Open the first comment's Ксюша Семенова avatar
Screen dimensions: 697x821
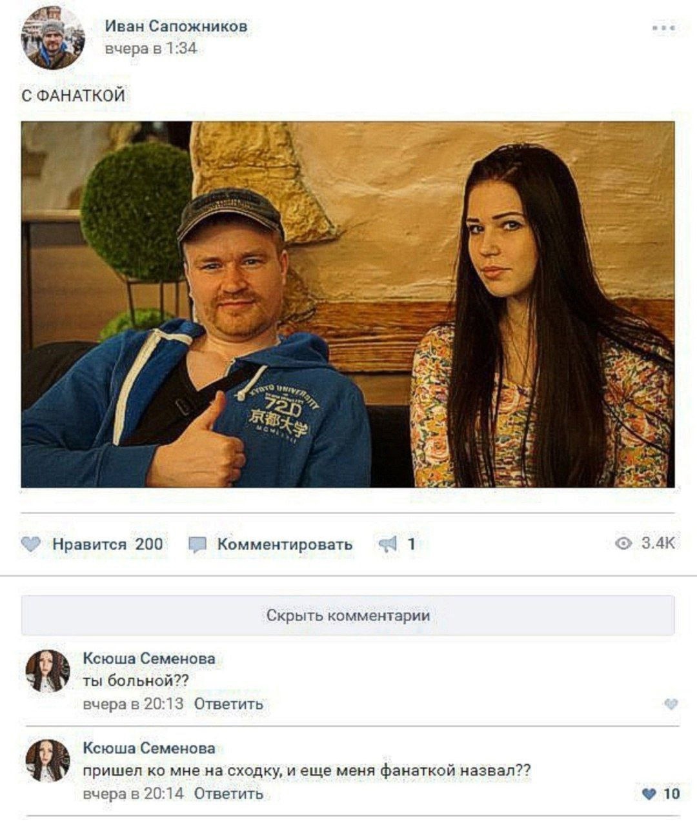47,671
